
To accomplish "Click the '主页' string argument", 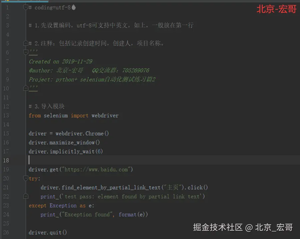I will [x=173, y=187].
